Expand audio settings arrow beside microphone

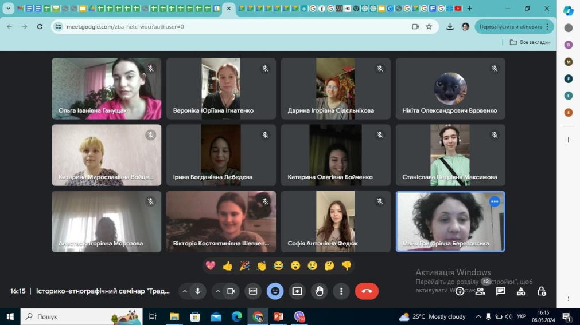point(185,291)
